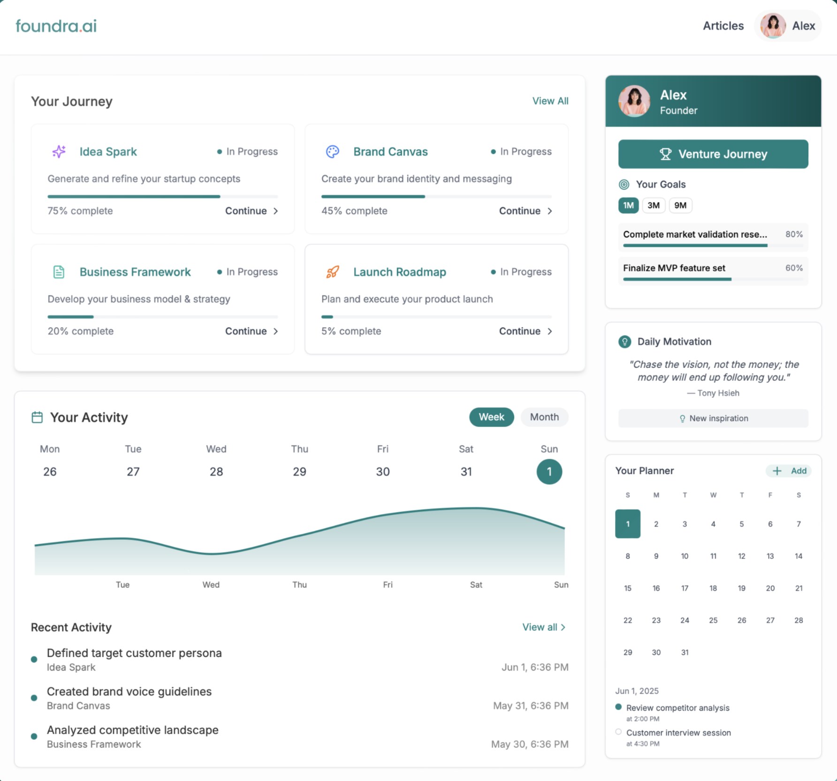This screenshot has width=837, height=781.
Task: Click View all in Recent Activity
Action: (544, 628)
